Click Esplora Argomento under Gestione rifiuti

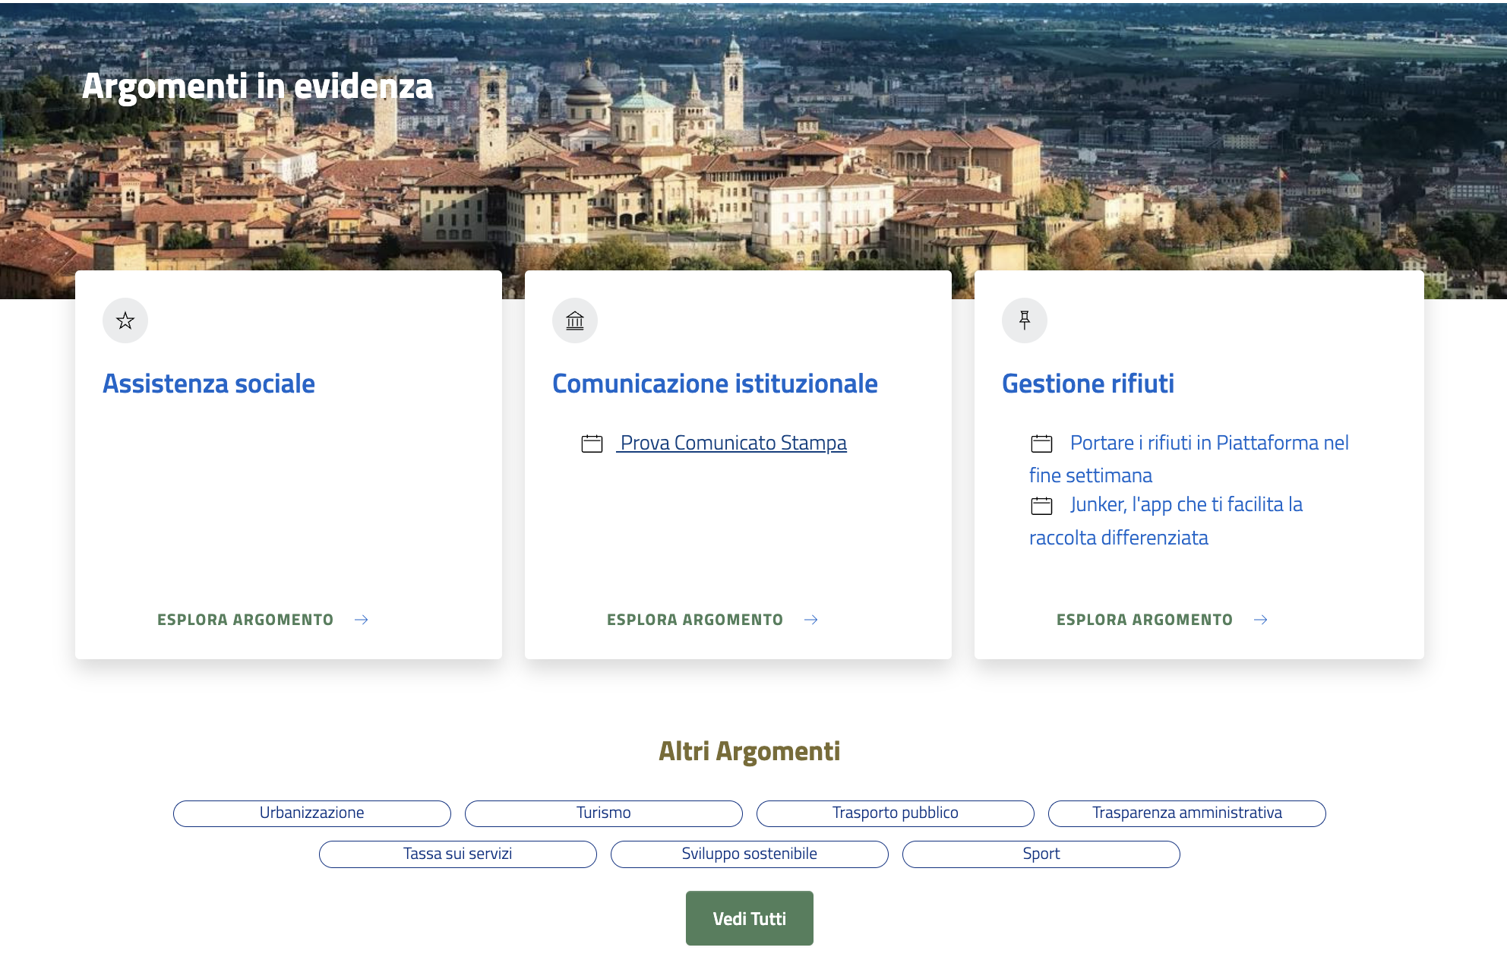click(x=1144, y=620)
